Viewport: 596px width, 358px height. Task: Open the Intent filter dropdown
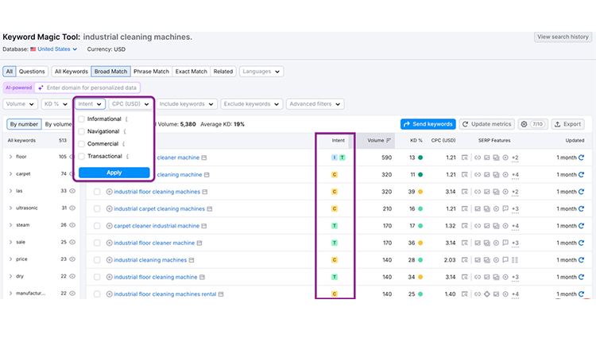(90, 104)
